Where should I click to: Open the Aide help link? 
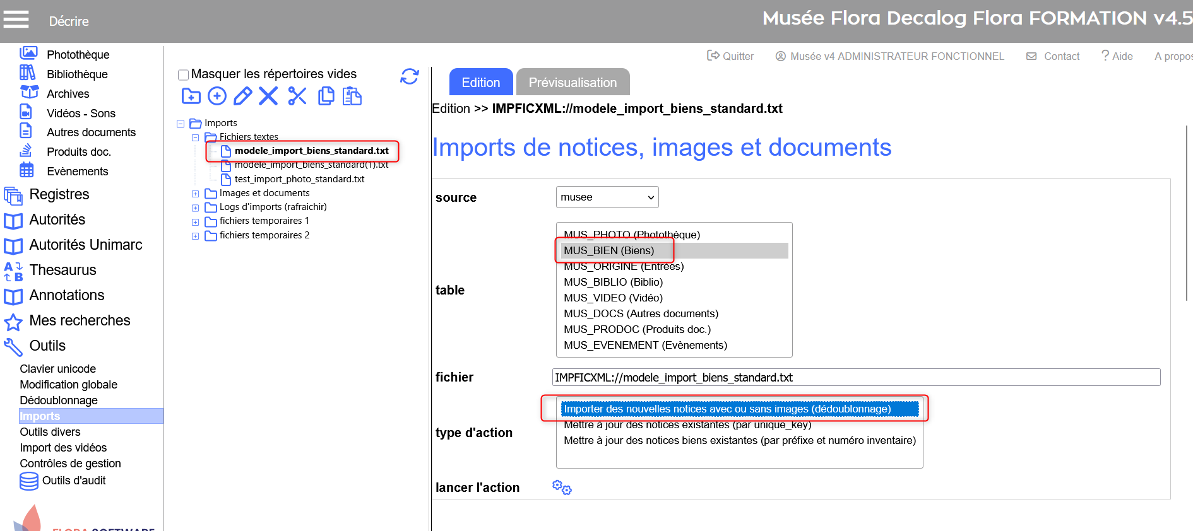coord(1117,56)
